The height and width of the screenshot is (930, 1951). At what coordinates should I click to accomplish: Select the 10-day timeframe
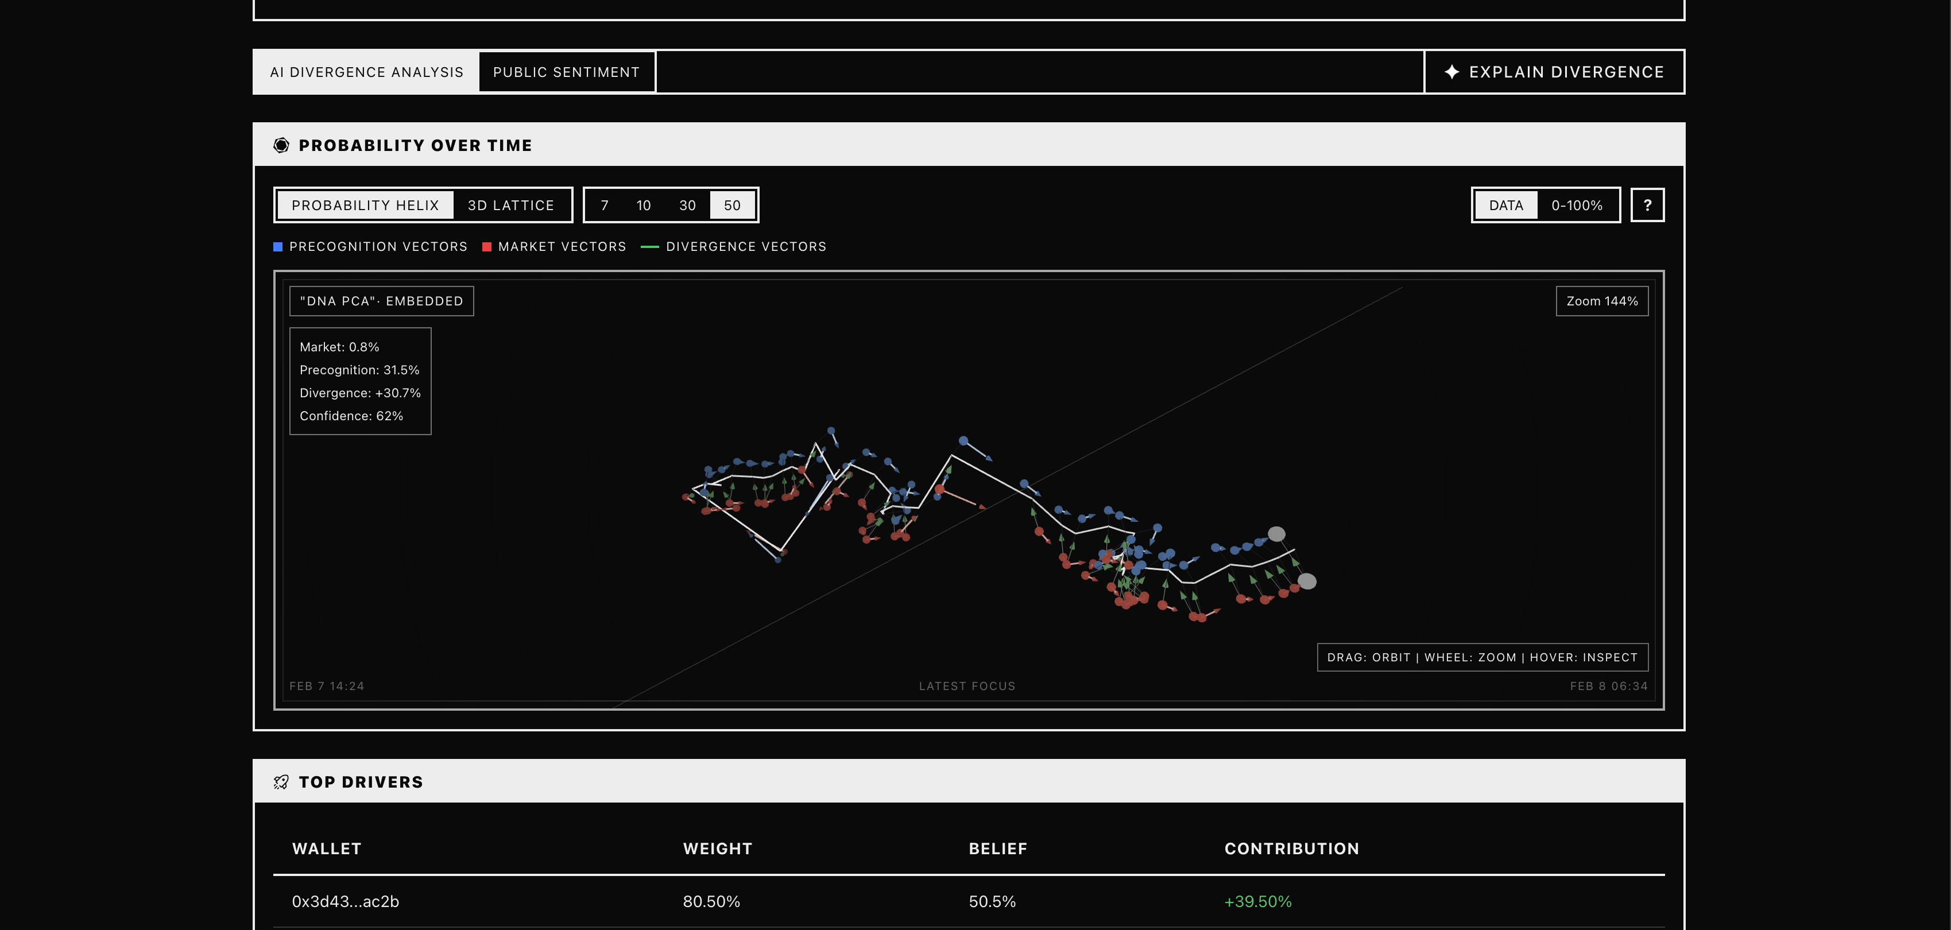[644, 204]
